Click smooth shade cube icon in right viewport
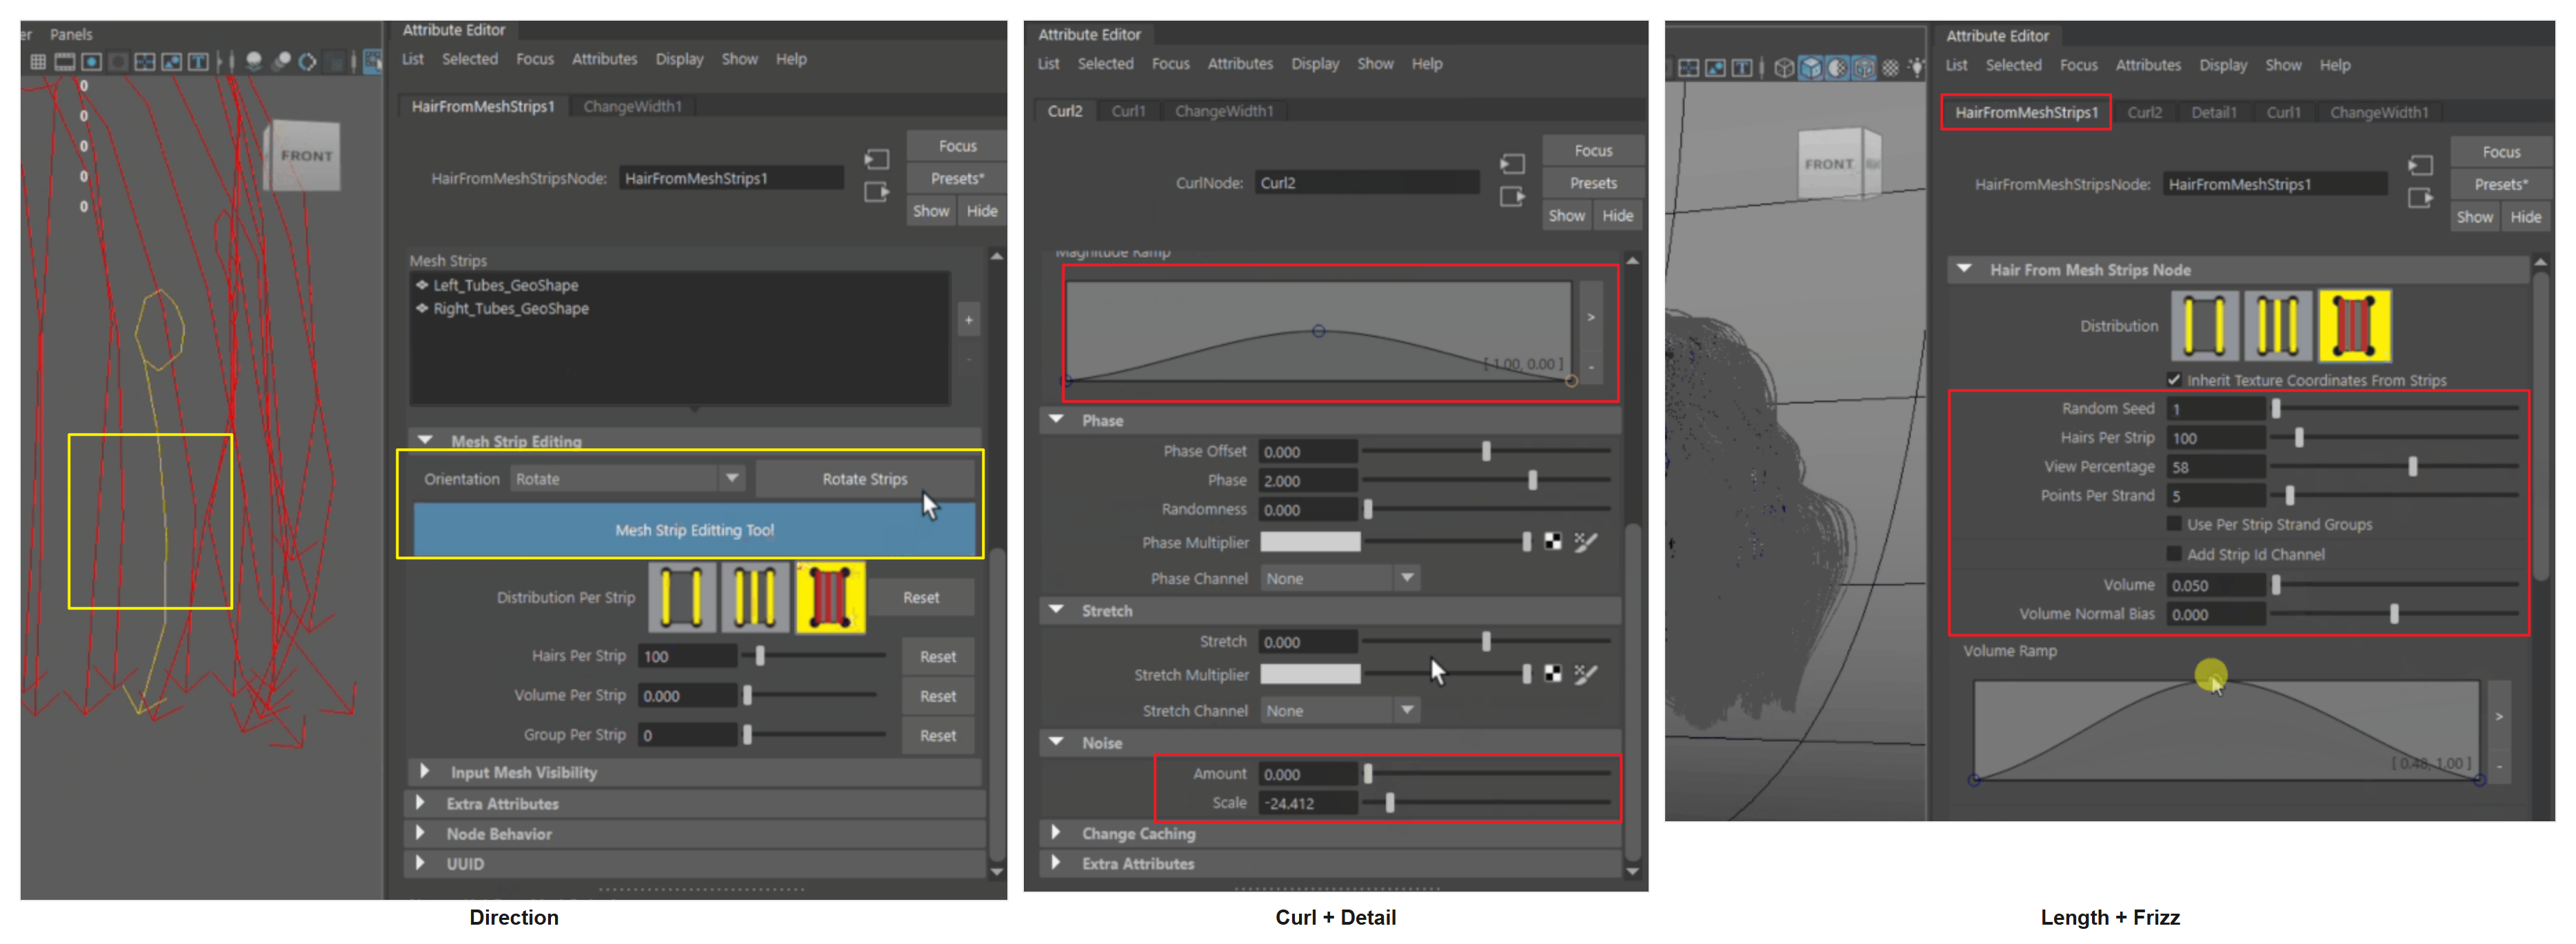The image size is (2576, 944). tap(1811, 68)
